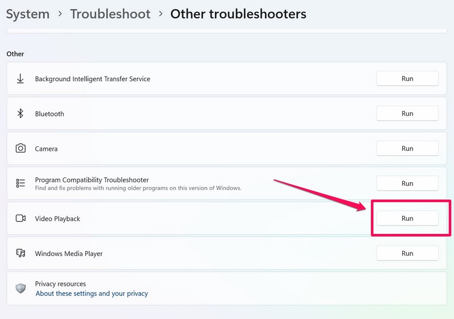Click the Camera icon
Viewport: 454px width, 319px height.
click(x=20, y=149)
